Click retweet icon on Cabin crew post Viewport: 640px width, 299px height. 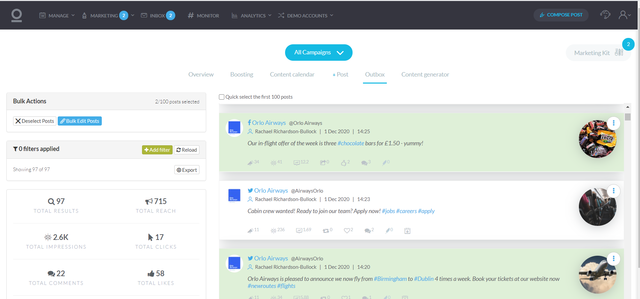coord(326,231)
